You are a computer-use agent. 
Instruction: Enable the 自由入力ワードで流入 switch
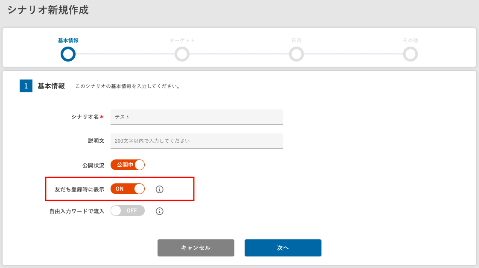[x=128, y=211]
